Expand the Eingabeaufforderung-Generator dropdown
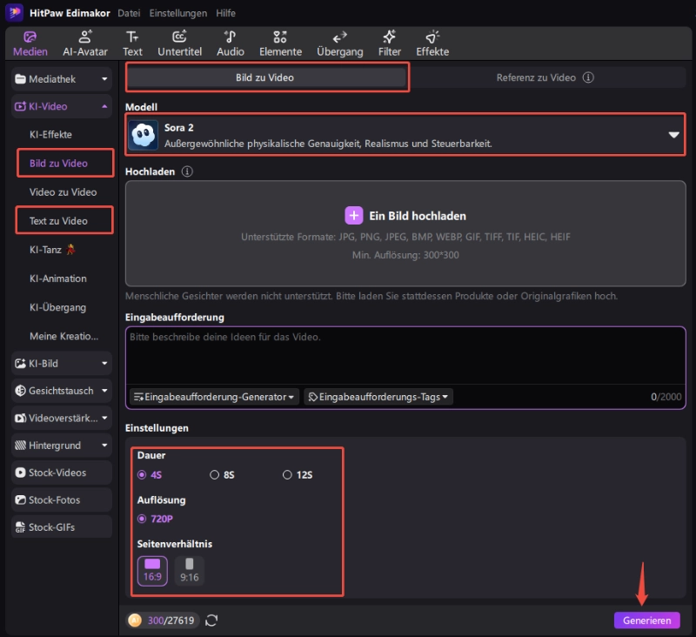Viewport: 696px width, 637px height. coord(214,397)
